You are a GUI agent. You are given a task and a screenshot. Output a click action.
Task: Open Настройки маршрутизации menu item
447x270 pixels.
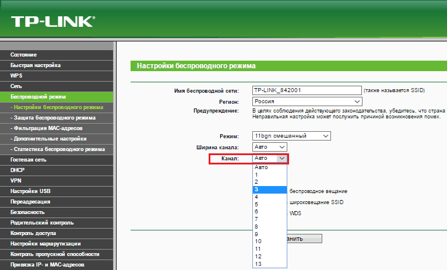click(x=57, y=244)
